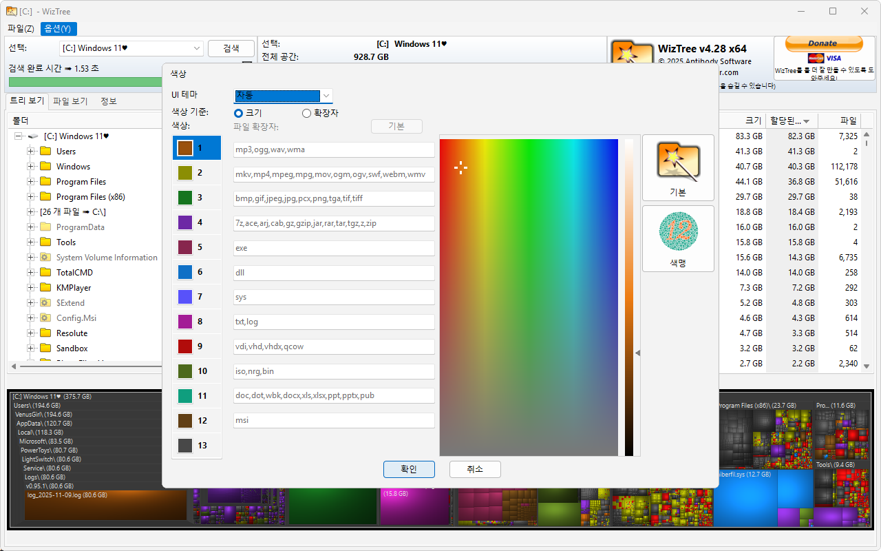Screen dimensions: 881x551
Task: Click the msi extension field
Action: click(x=334, y=420)
